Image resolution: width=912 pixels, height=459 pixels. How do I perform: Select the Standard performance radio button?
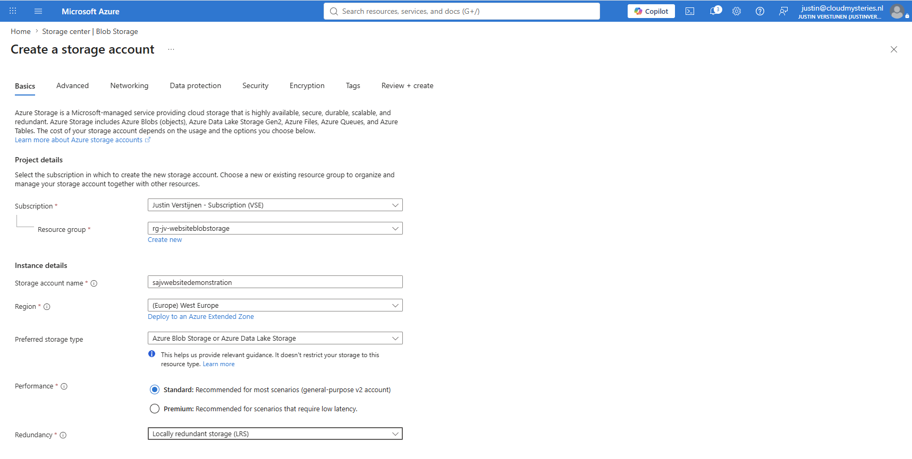[x=155, y=389]
